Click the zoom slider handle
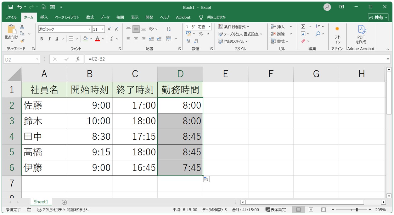 click(357, 210)
